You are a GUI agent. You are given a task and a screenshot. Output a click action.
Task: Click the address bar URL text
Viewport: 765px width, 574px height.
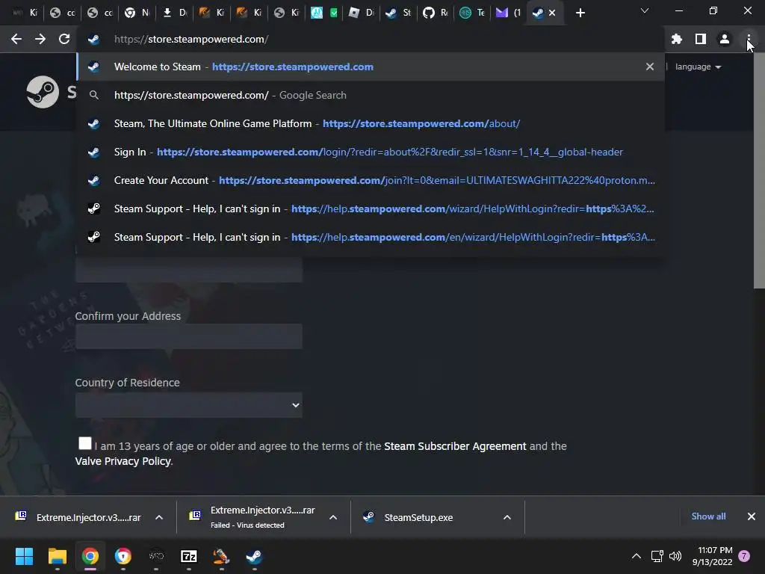point(191,39)
